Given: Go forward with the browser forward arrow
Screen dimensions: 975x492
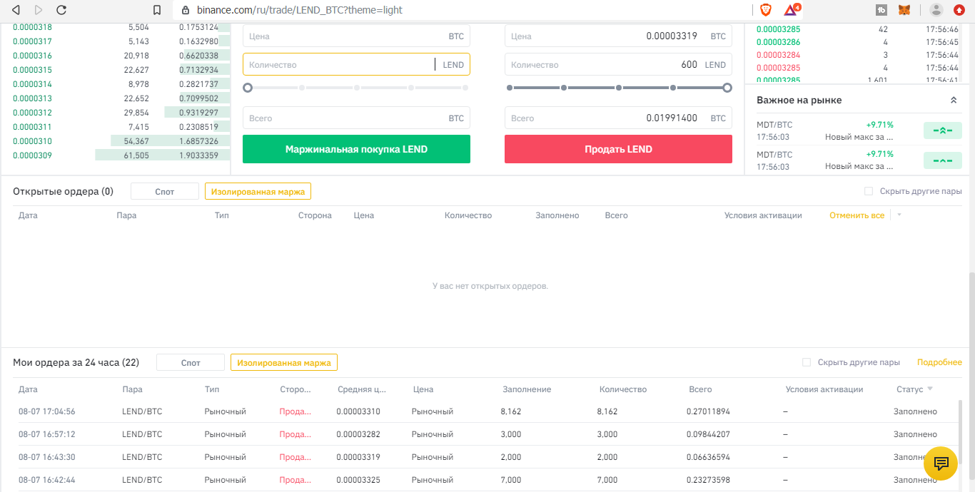Looking at the screenshot, I should tap(39, 10).
